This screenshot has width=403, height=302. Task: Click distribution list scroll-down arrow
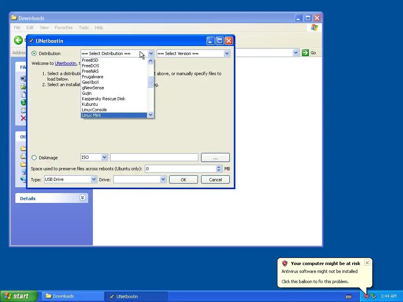point(151,115)
